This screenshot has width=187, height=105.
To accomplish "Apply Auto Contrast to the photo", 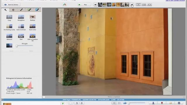I will [x=21, y=27].
